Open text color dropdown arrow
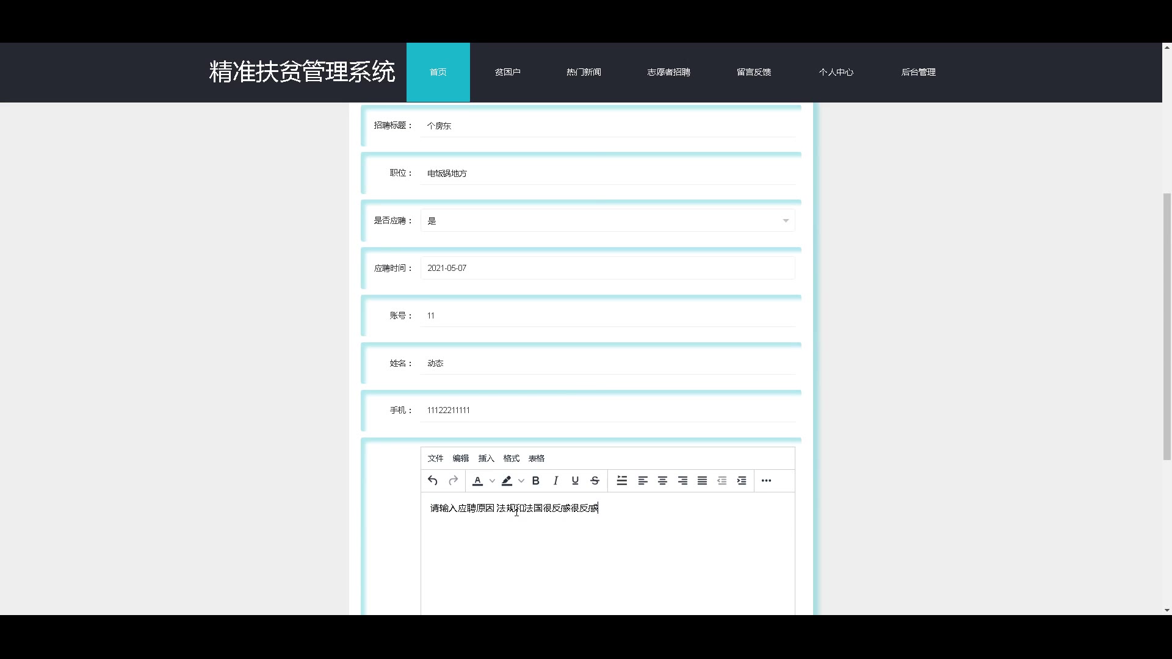The image size is (1172, 659). coord(492,481)
